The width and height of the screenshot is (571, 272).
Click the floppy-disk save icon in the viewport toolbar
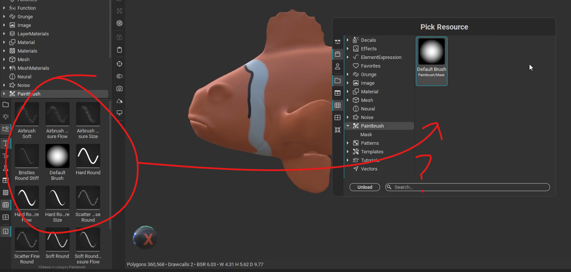(x=120, y=38)
